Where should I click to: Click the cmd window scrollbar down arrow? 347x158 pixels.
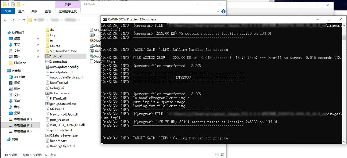point(344,142)
